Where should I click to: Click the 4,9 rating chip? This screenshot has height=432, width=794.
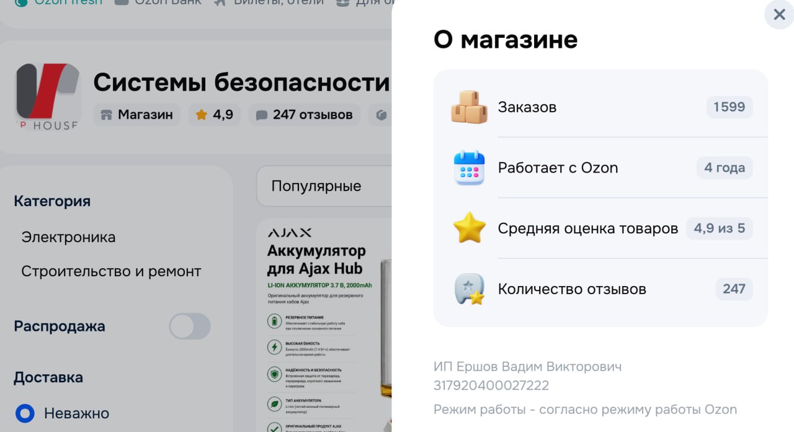215,115
